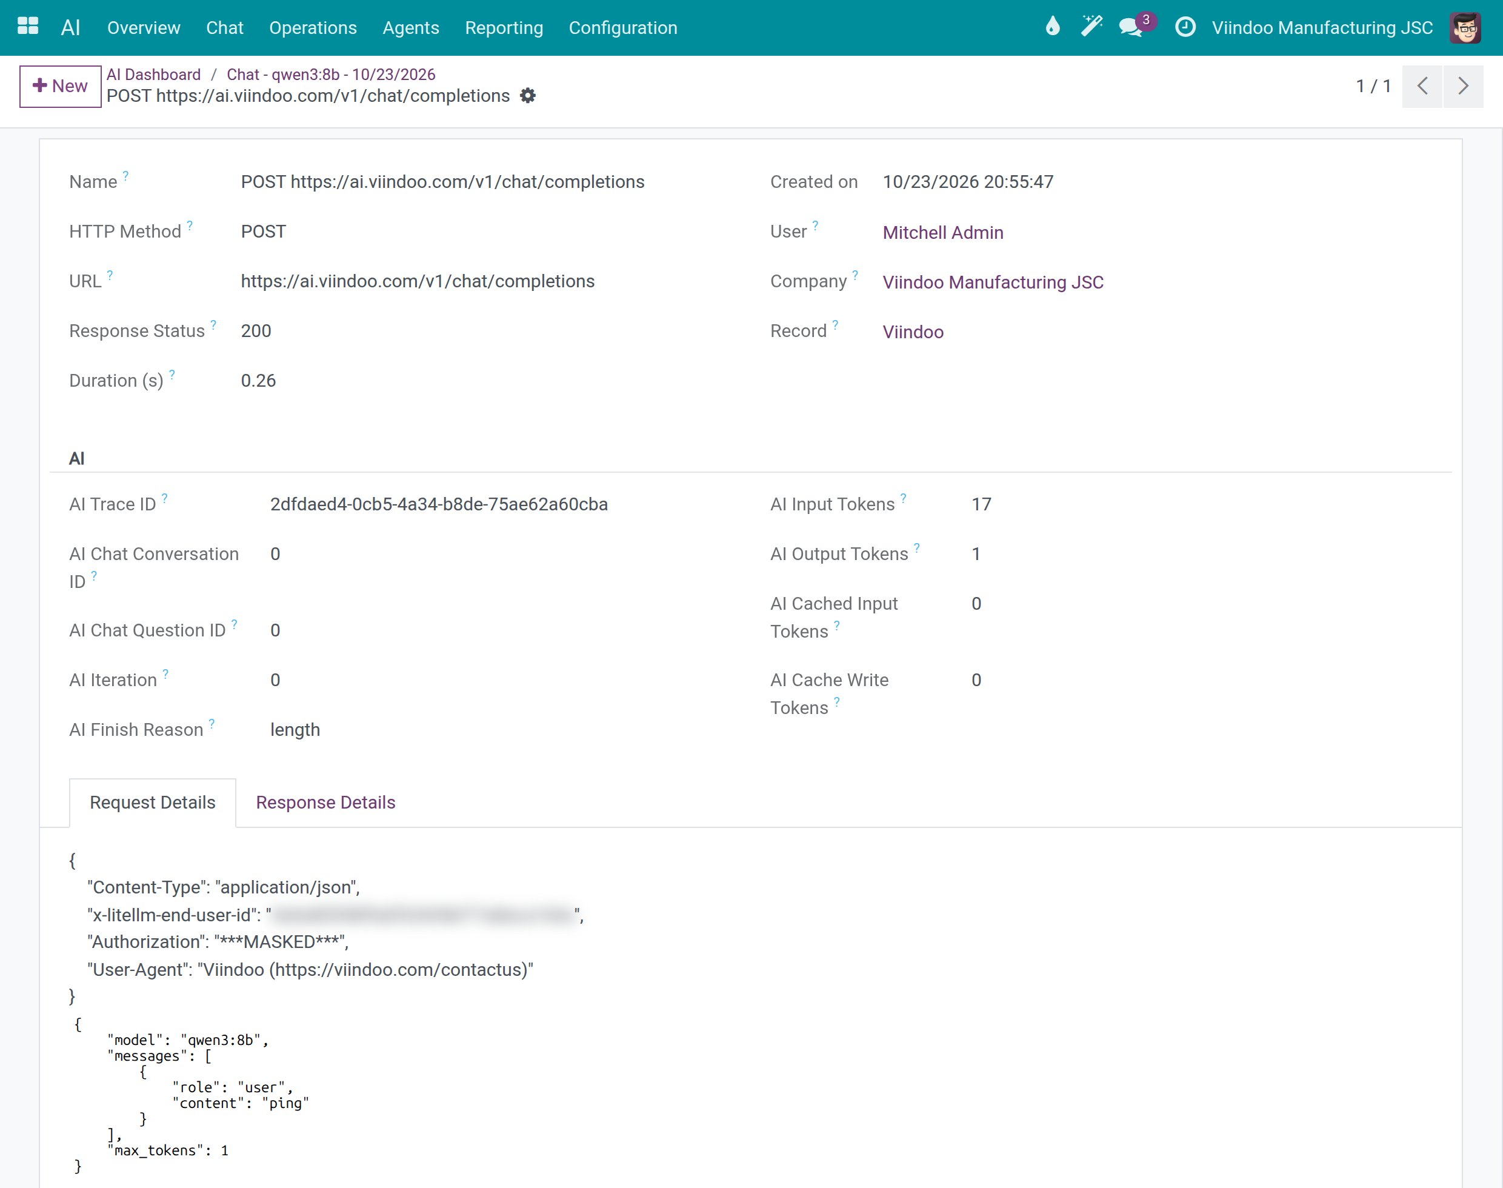Show help tooltip for Duration (s)
Viewport: 1503px width, 1188px height.
point(172,374)
